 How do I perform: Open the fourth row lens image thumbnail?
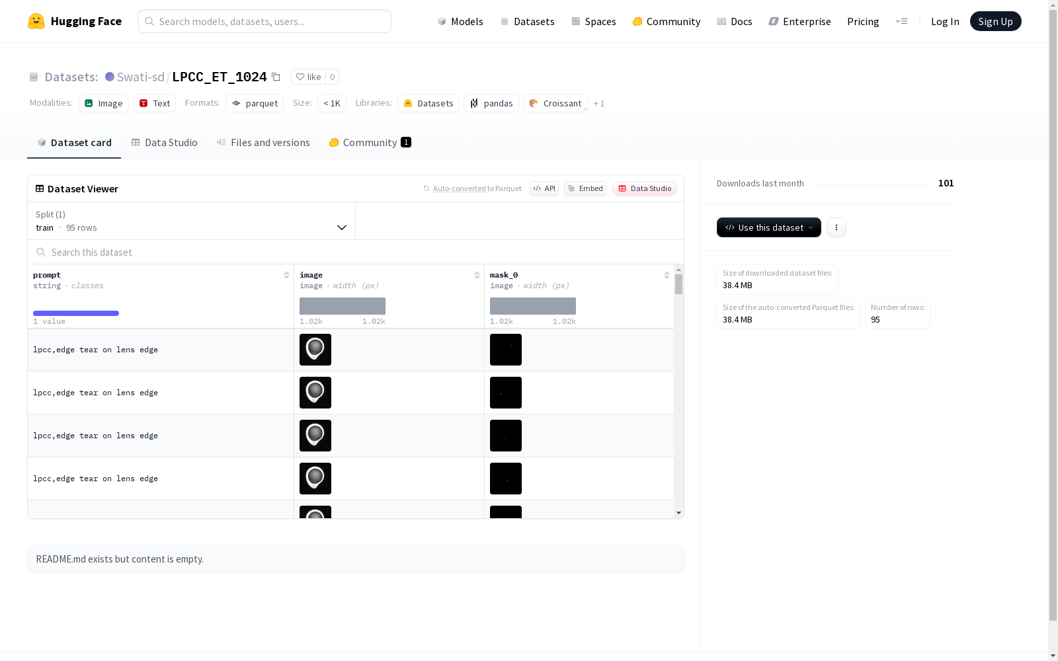[x=315, y=479]
